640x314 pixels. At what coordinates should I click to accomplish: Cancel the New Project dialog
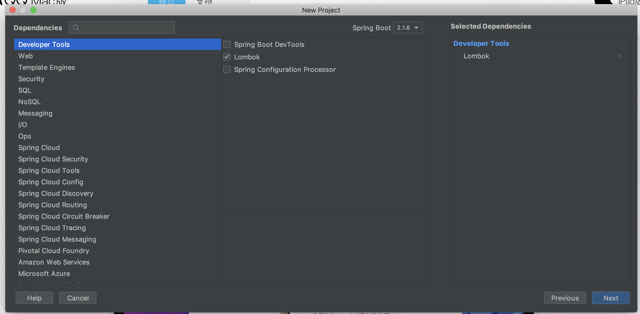(78, 298)
